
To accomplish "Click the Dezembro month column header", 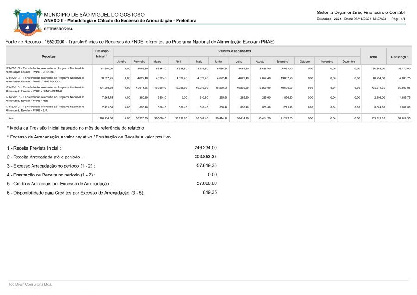I will (x=349, y=61).
